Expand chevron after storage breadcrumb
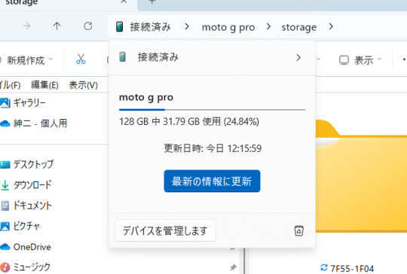 (331, 26)
